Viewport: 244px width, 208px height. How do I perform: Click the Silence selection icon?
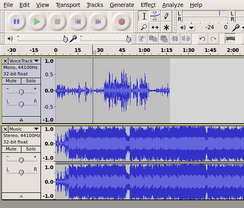[x=186, y=39]
